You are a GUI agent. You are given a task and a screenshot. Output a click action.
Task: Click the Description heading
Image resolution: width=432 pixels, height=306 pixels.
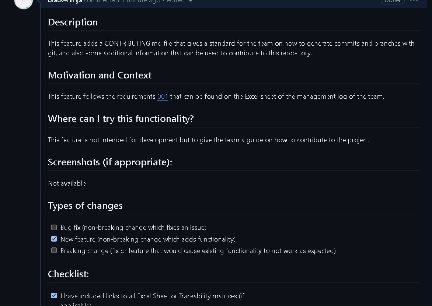click(73, 22)
